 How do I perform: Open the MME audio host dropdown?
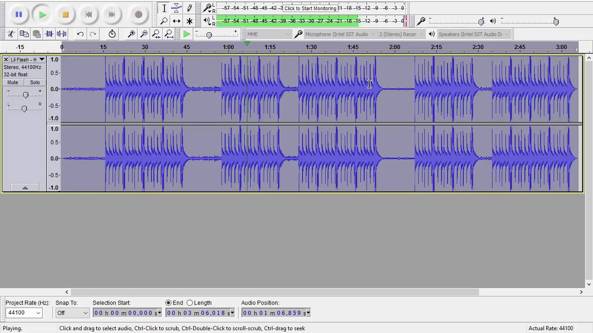tap(269, 34)
